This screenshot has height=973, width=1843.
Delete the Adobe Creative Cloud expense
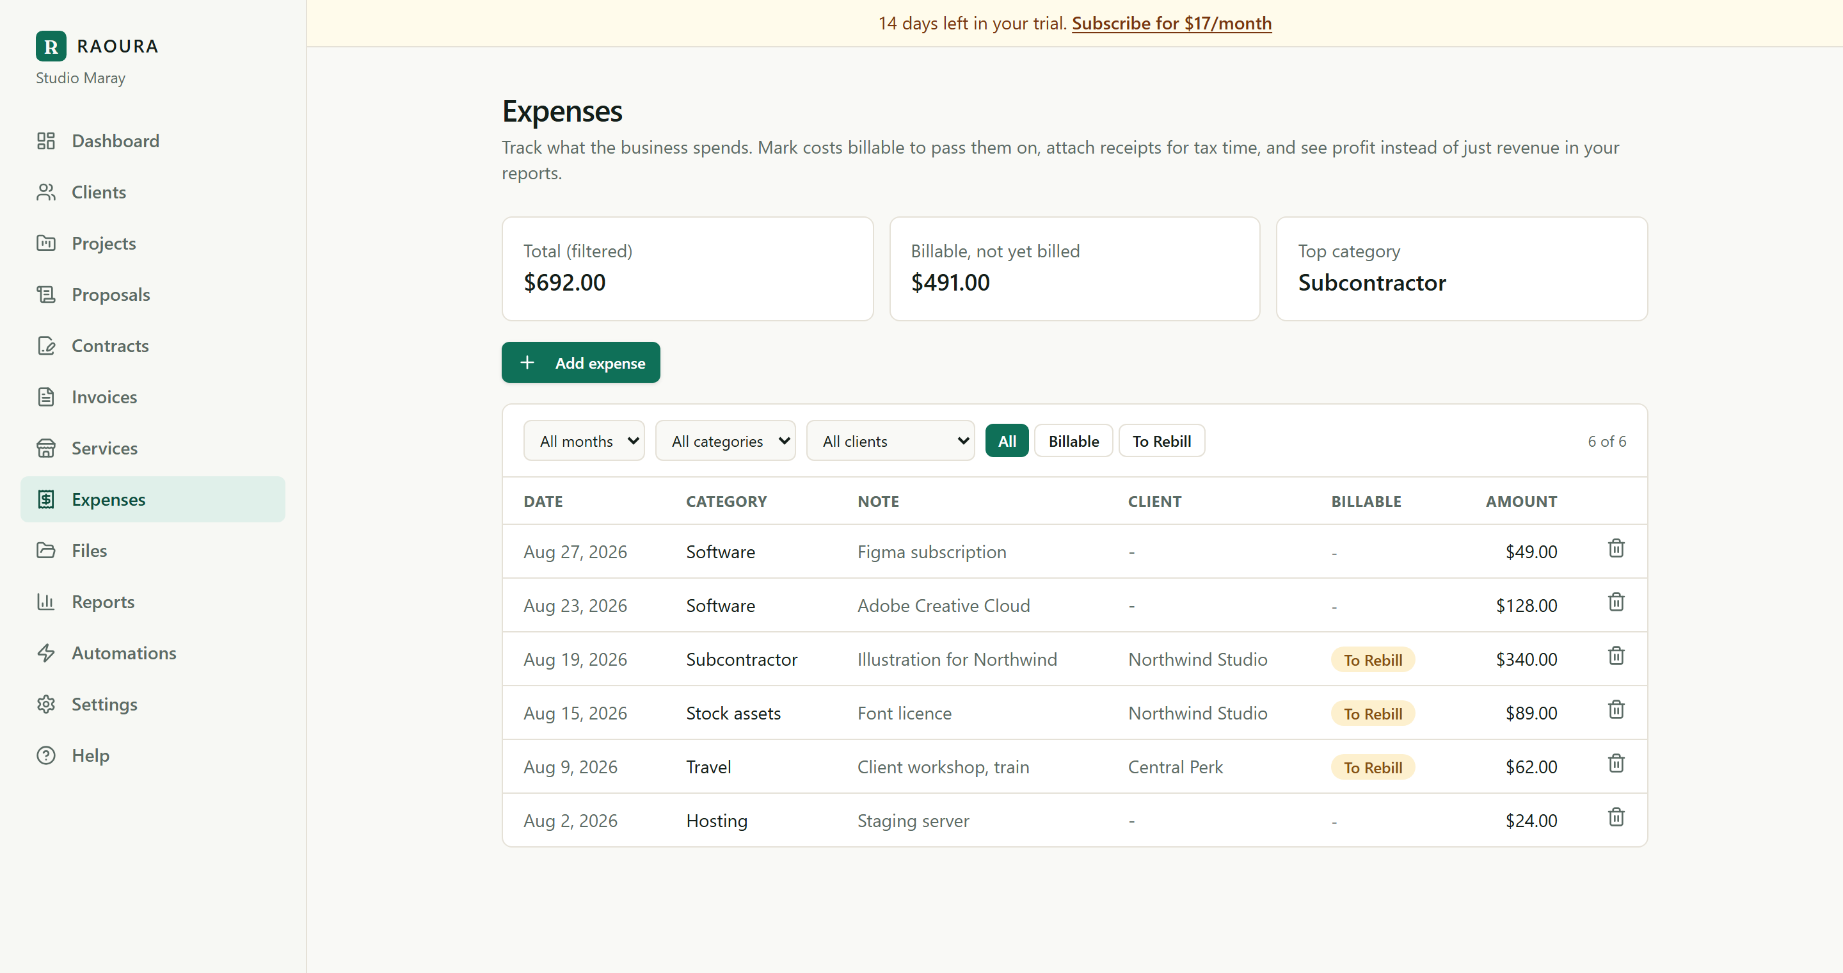(1616, 602)
